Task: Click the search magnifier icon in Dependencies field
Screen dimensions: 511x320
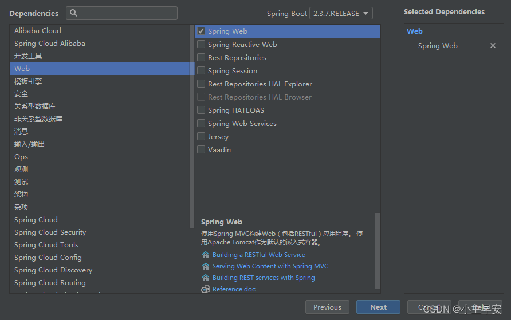Action: [x=74, y=13]
